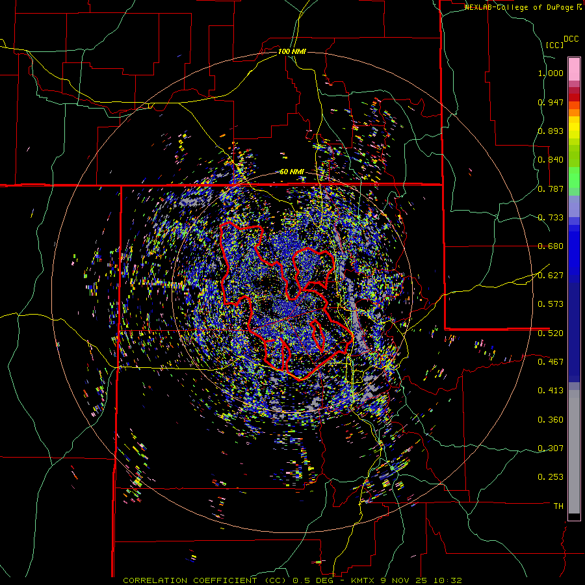Click the 0.467 value on the color scale
The image size is (585, 585).
[x=551, y=362]
